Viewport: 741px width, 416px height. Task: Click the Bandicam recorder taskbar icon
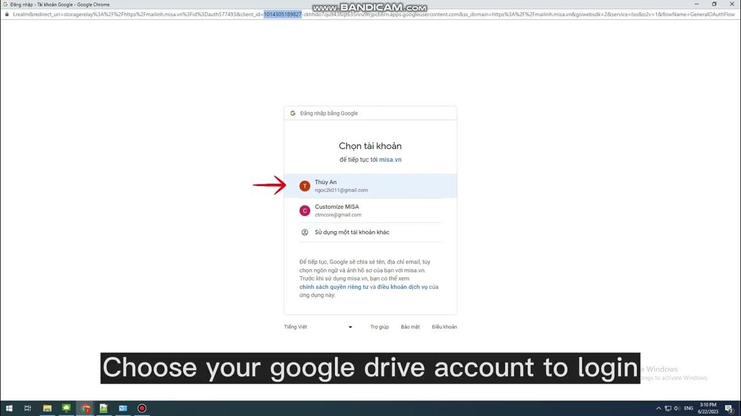(142, 408)
